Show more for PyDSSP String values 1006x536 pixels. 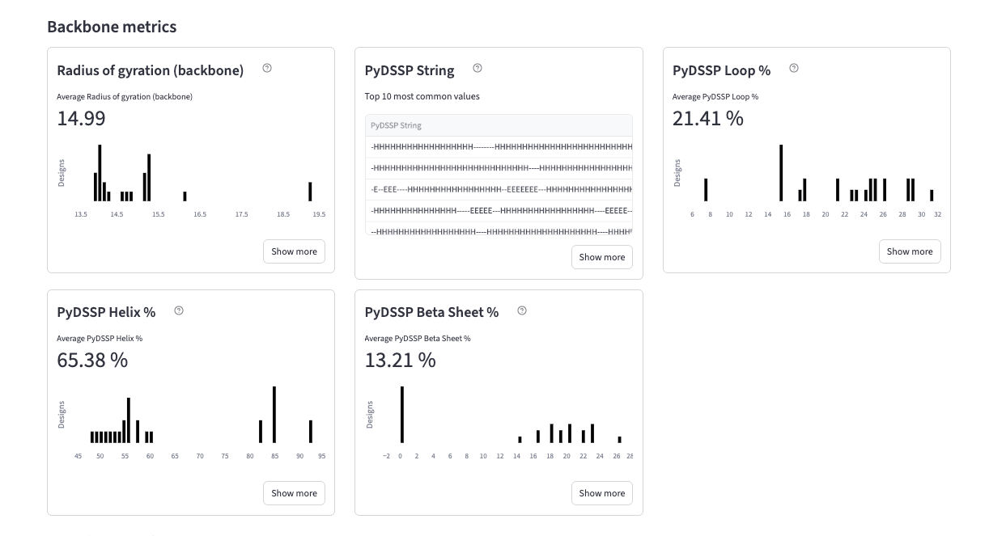(601, 257)
